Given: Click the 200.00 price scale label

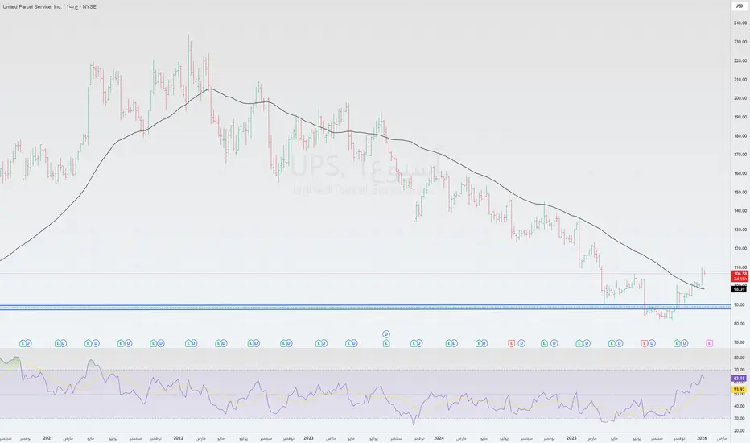Looking at the screenshot, I should click(740, 98).
